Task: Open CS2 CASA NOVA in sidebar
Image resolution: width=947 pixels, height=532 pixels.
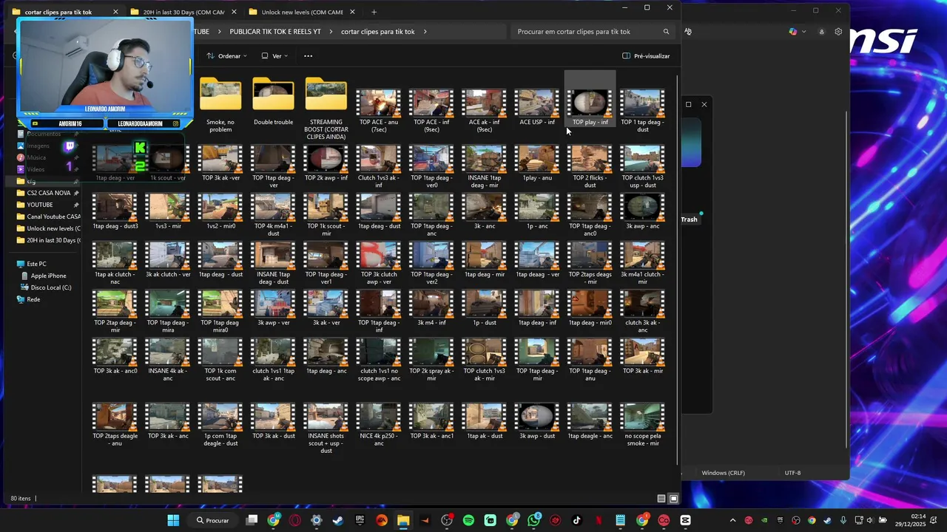Action: tap(48, 193)
